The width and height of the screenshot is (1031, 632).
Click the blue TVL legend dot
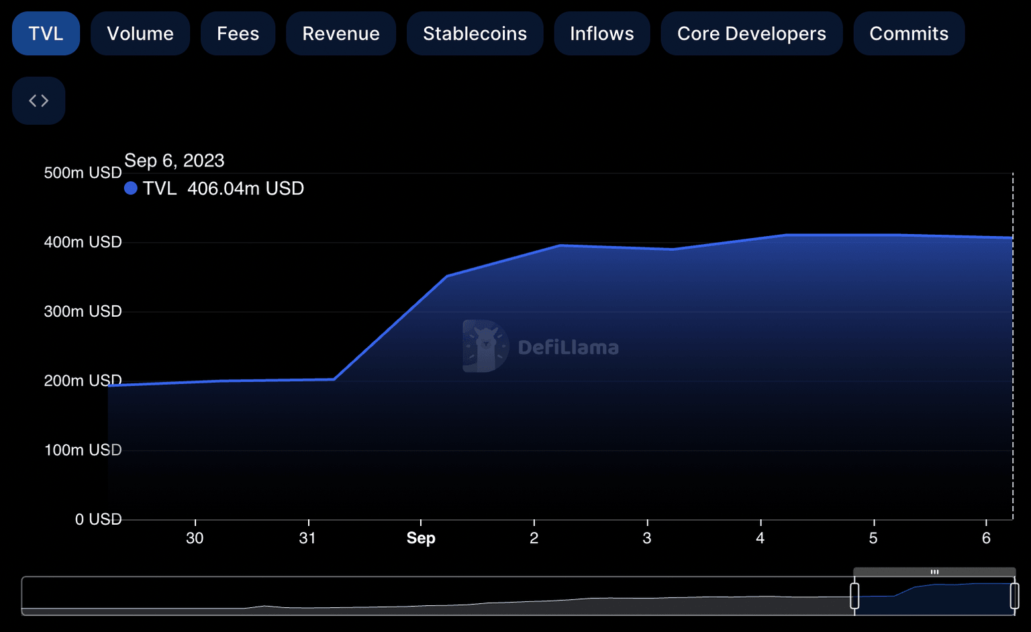[131, 189]
